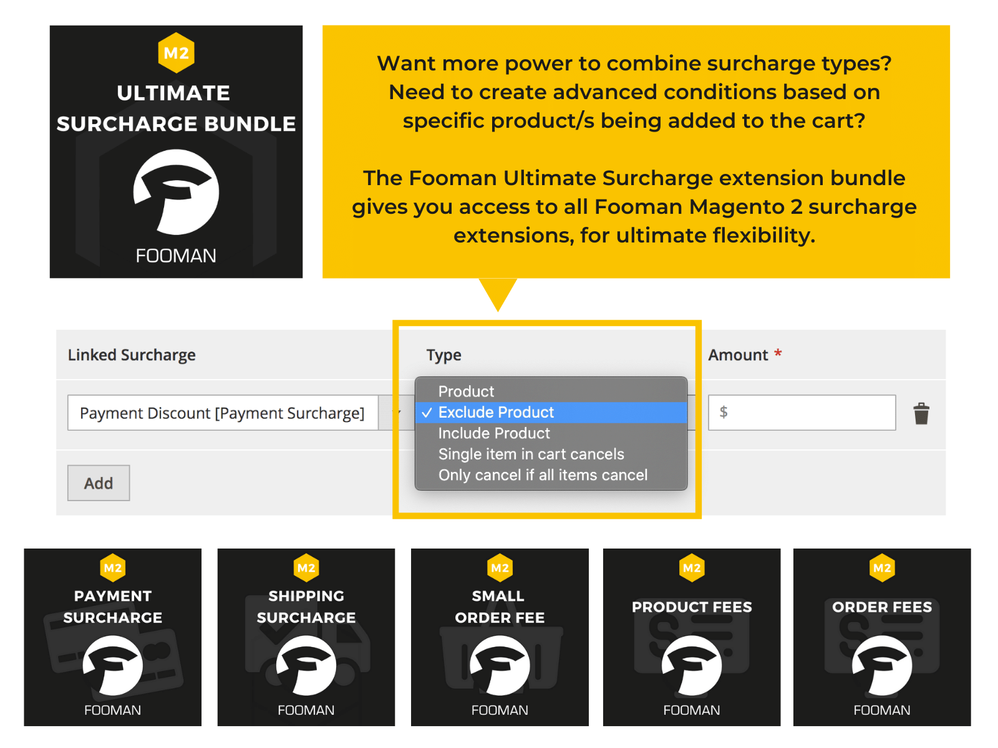Choose Only cancel if all items cancel

click(x=543, y=476)
